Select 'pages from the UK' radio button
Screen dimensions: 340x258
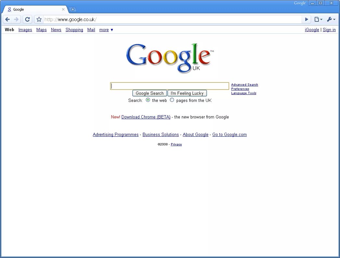(x=172, y=100)
